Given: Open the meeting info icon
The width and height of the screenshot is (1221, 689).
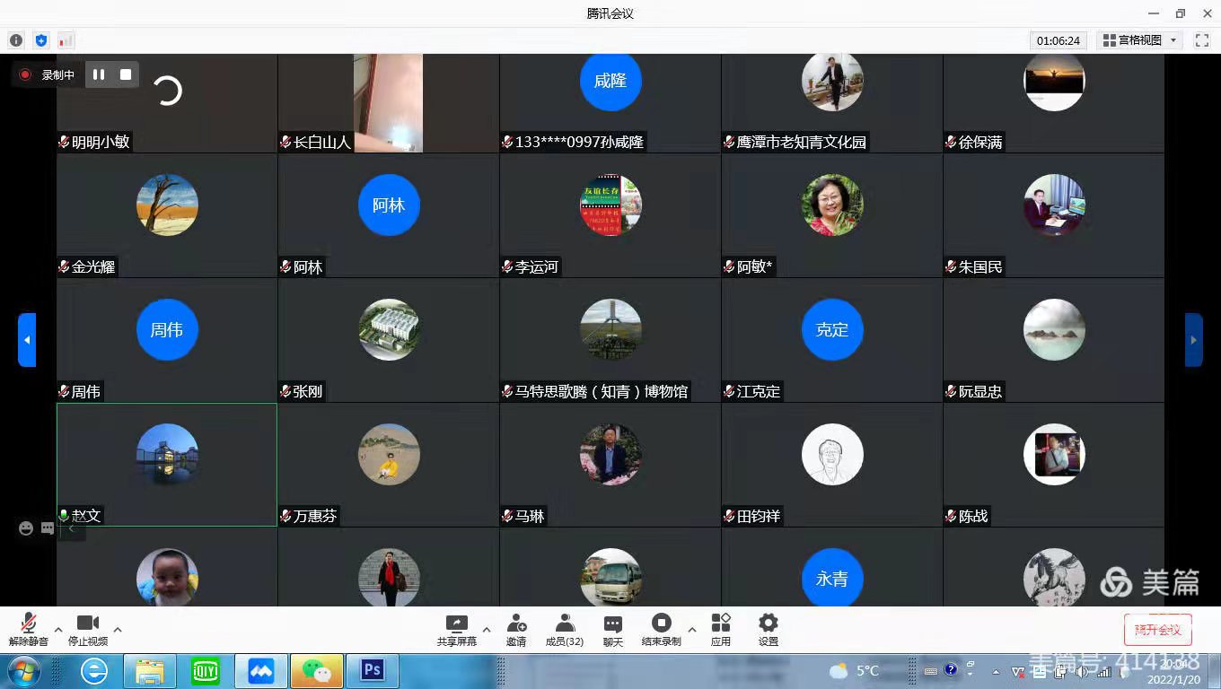Looking at the screenshot, I should point(16,40).
